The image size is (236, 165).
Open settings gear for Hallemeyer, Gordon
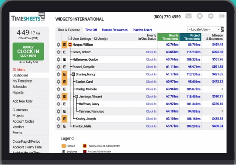[x=59, y=59]
